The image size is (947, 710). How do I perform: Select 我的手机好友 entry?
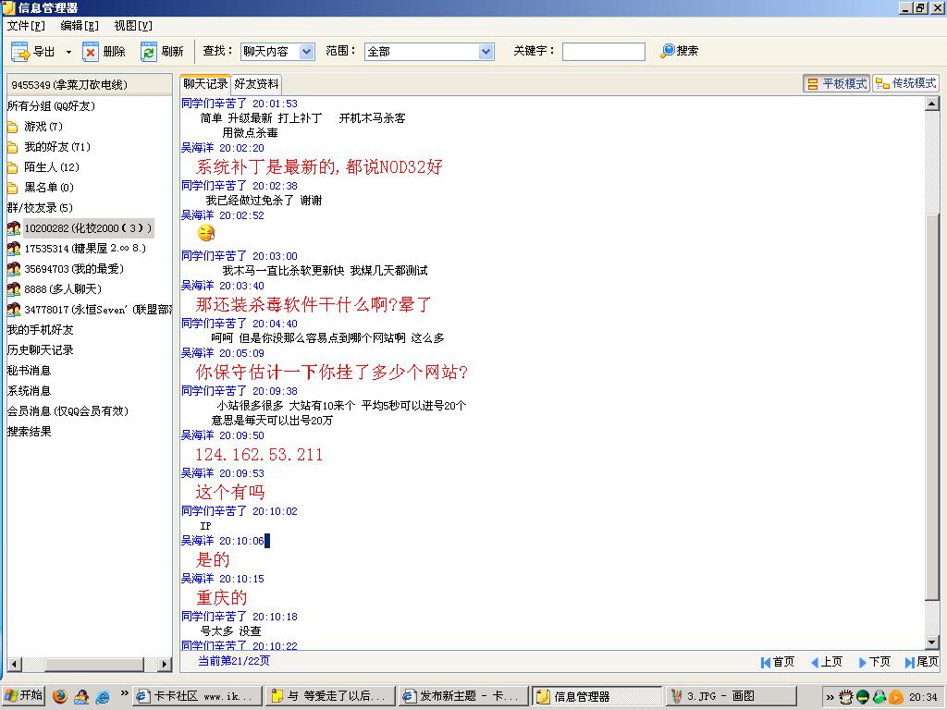click(40, 330)
